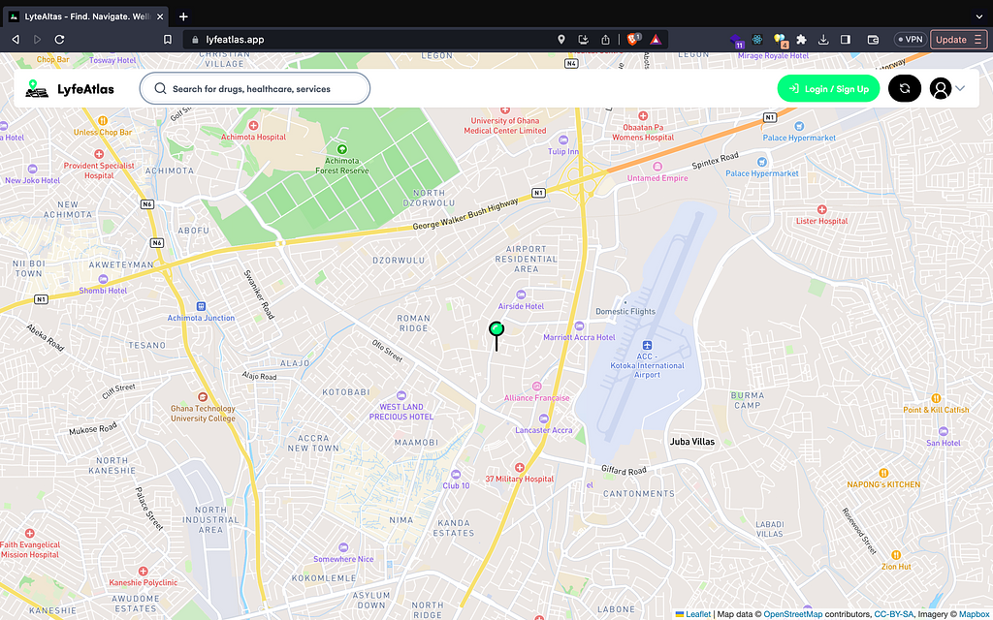Click the LyfeAtlas logo

tap(70, 88)
